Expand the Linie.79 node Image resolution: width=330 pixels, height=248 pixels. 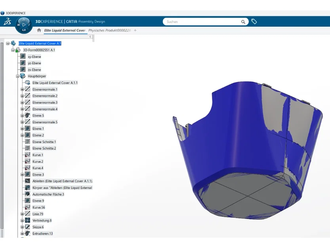[x=22, y=214]
